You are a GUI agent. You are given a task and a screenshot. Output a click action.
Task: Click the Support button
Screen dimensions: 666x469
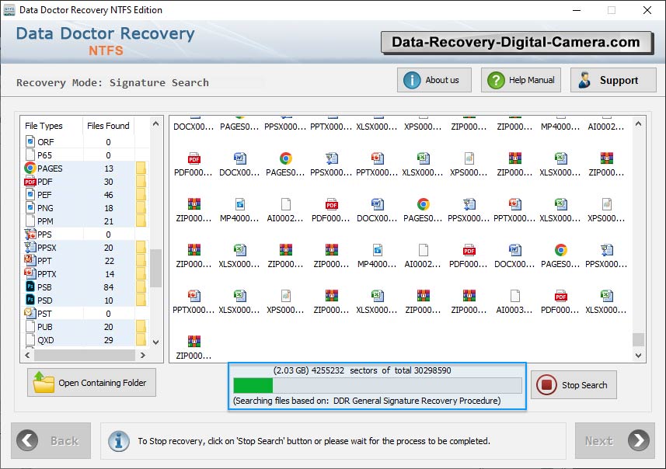(x=613, y=80)
